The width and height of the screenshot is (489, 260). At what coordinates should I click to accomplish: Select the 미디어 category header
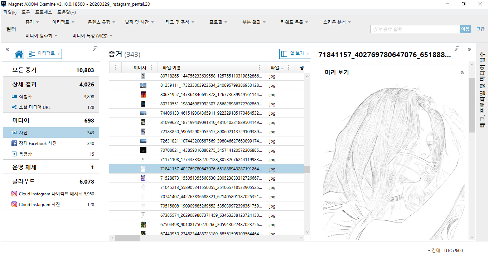51,121
